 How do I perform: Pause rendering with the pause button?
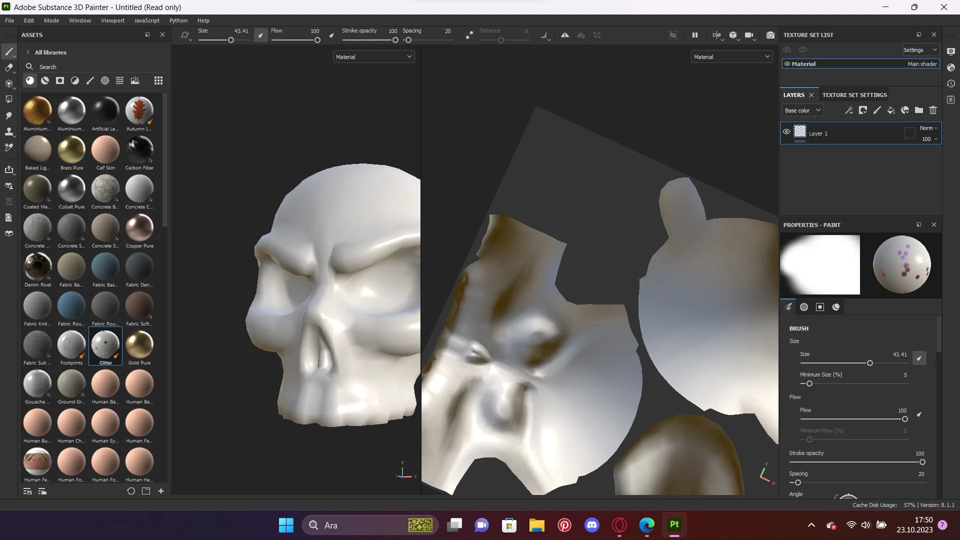[x=695, y=35]
